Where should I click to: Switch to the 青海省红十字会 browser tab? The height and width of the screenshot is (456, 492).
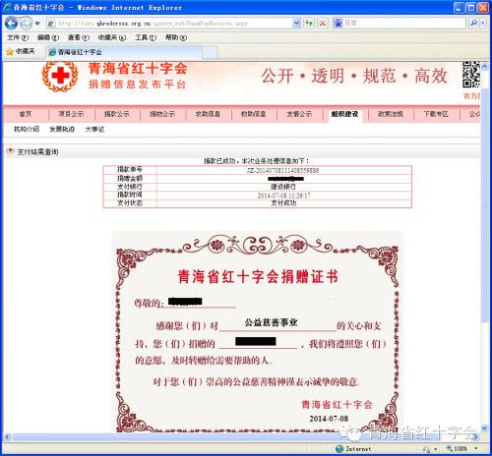(124, 52)
